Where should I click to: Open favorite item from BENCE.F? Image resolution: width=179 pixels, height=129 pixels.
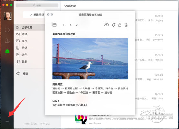tap(149, 79)
